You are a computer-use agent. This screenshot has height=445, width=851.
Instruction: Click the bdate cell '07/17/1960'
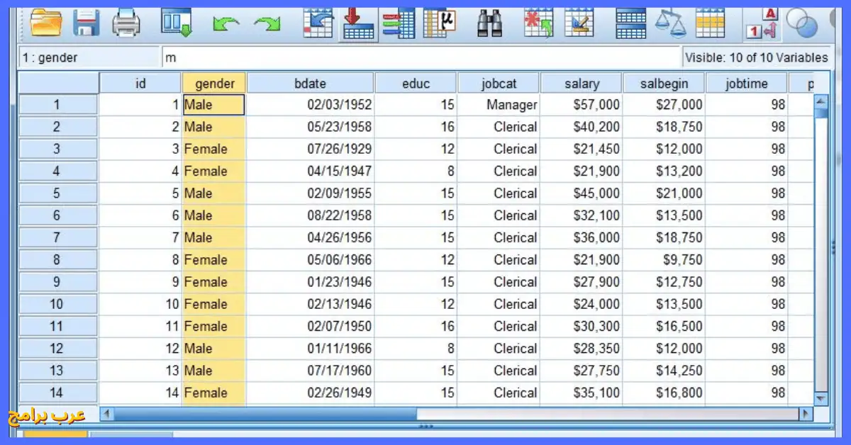pos(311,371)
